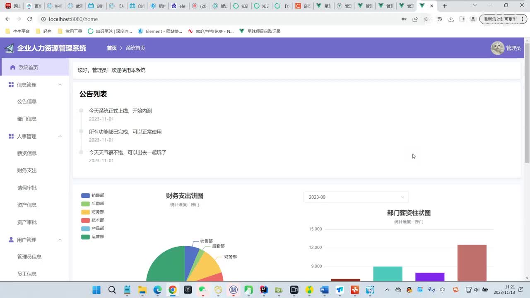Viewport: 530px width, 298px height.
Task: Click the announcement 今天系统正式上线，开始内测
Action: [120, 111]
